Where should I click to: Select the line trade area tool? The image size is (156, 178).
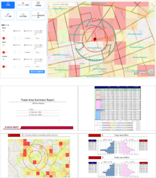tap(8, 15)
